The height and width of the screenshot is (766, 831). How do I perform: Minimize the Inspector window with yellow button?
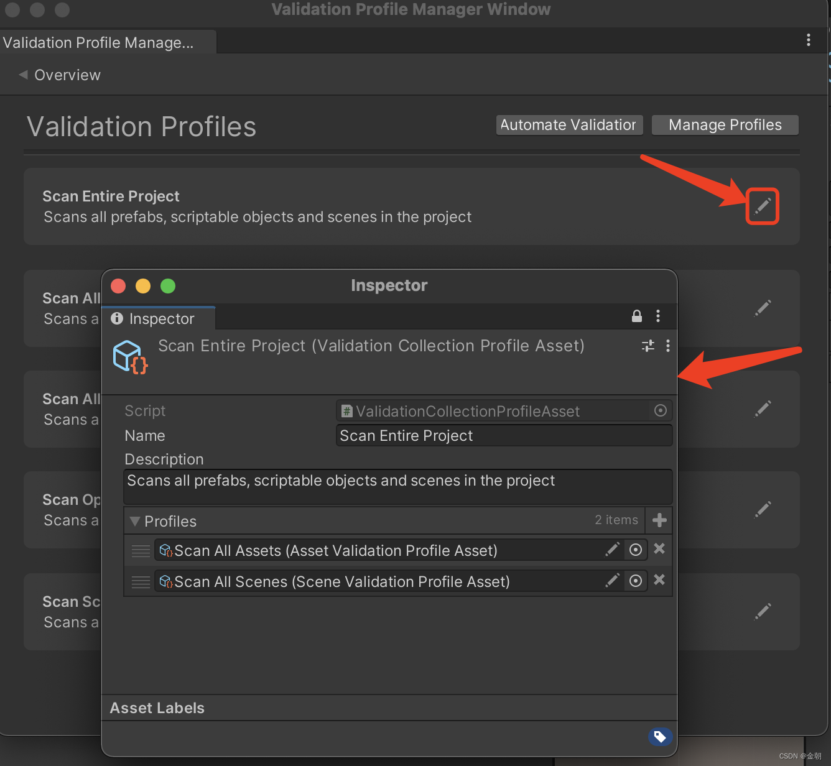point(143,286)
